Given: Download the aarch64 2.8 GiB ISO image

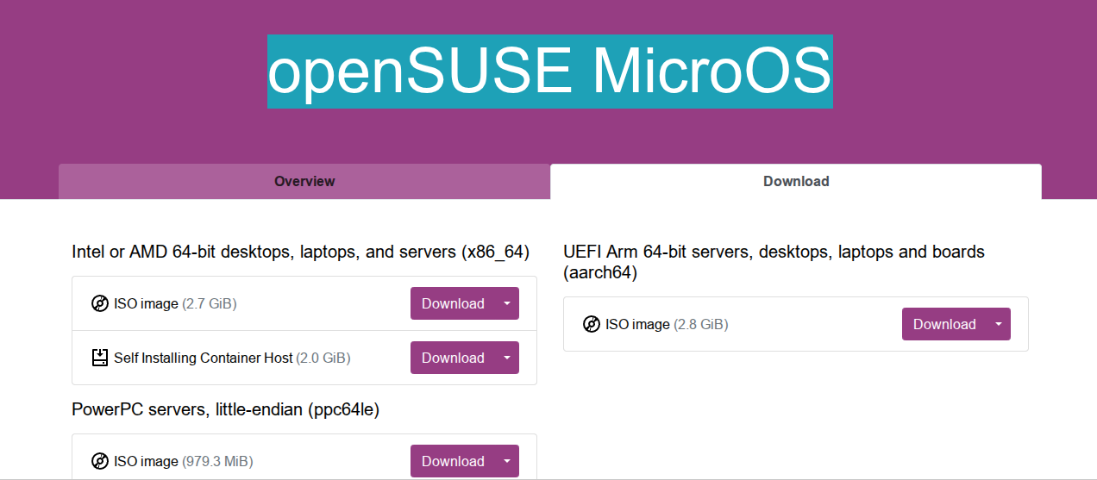Looking at the screenshot, I should point(944,324).
